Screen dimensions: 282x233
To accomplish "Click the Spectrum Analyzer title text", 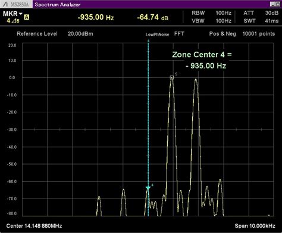I will pos(58,5).
